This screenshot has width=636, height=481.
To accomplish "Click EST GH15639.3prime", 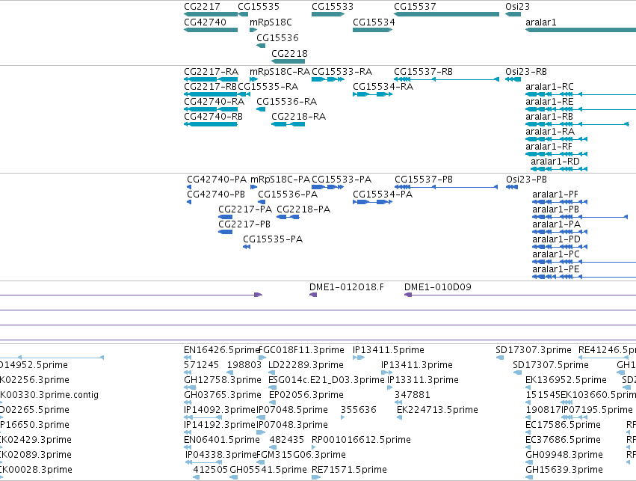I will pyautogui.click(x=564, y=470).
